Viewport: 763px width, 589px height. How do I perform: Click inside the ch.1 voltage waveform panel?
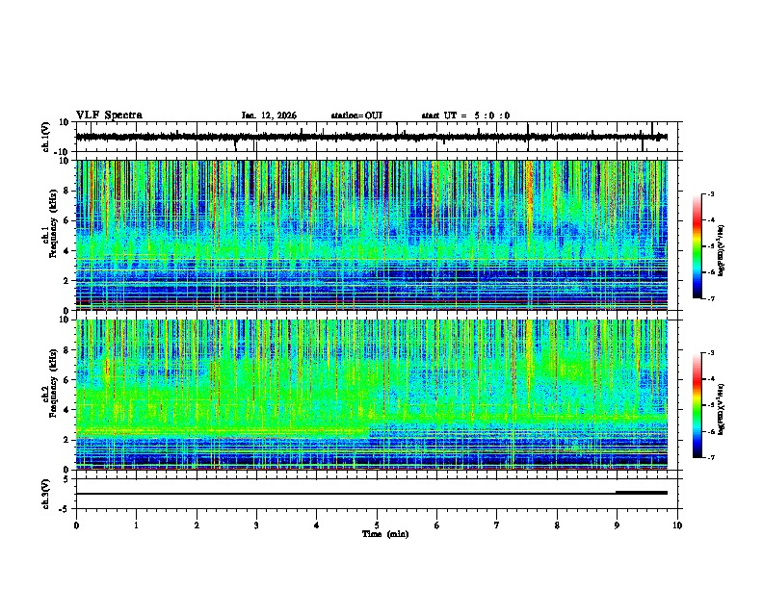coord(377,137)
